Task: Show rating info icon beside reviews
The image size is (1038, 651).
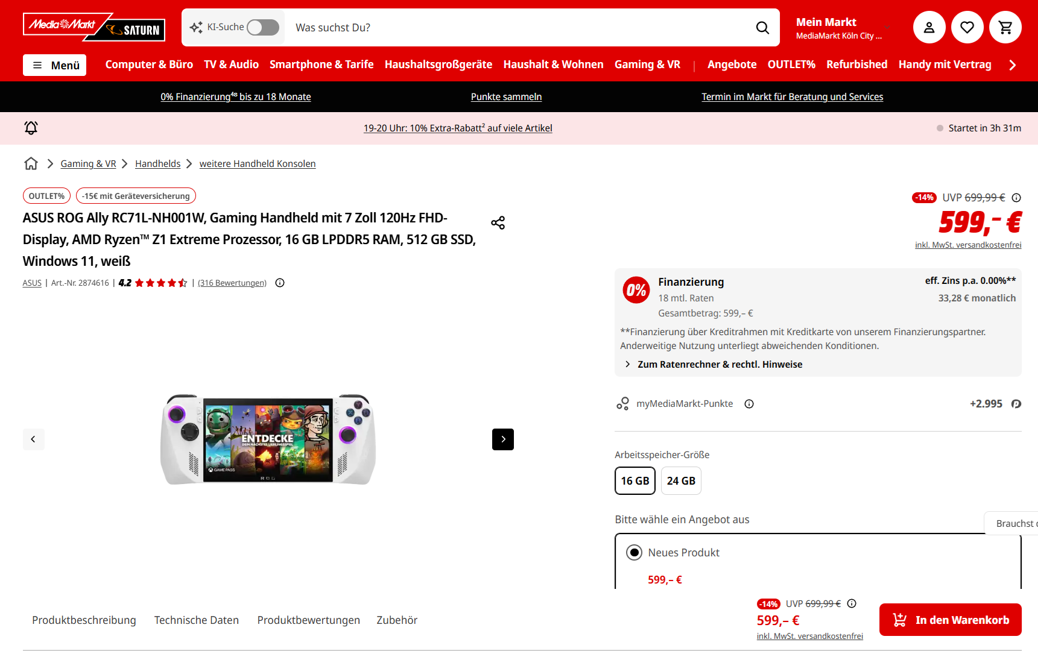Action: [x=280, y=283]
